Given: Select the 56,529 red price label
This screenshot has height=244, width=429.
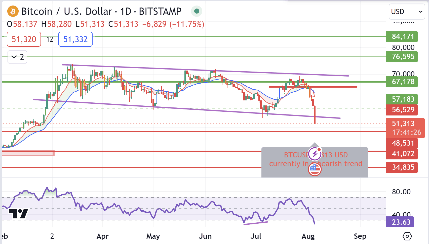Looking at the screenshot, I should pyautogui.click(x=402, y=110).
